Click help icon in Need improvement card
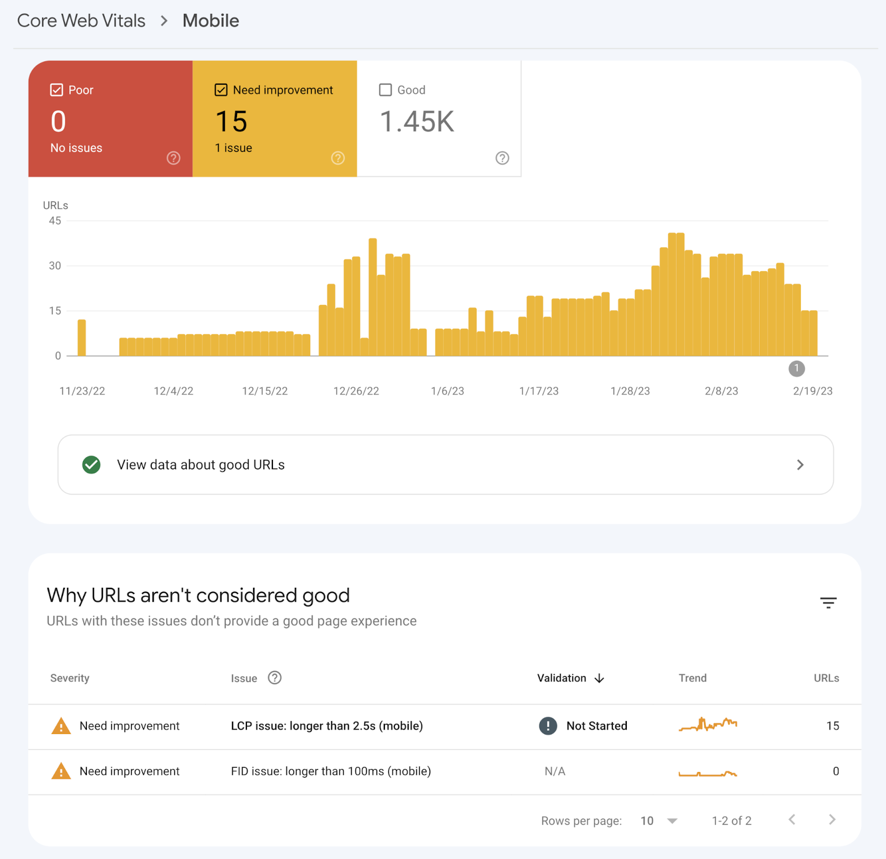886x859 pixels. (x=338, y=158)
